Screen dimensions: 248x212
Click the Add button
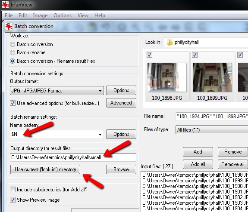coord(198,152)
